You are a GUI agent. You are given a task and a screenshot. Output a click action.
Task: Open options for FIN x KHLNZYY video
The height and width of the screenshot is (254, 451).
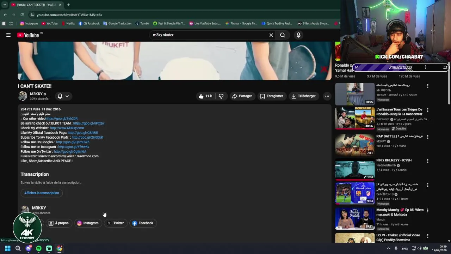pyautogui.click(x=428, y=161)
